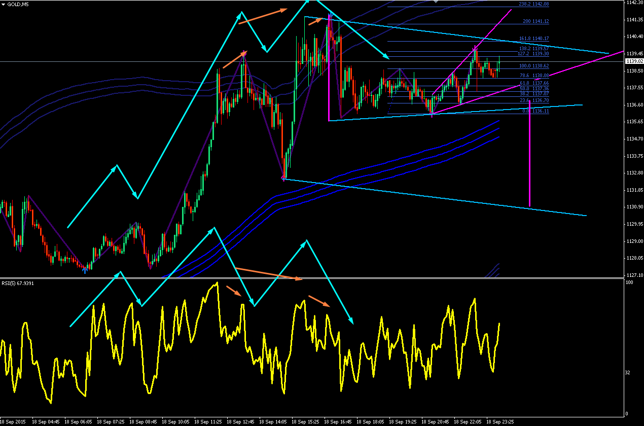Select Fibonacci level 23.6 1136.70
The width and height of the screenshot is (644, 426).
535,100
